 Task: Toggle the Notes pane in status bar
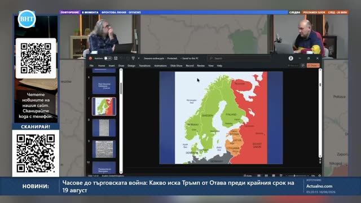coord(248,175)
